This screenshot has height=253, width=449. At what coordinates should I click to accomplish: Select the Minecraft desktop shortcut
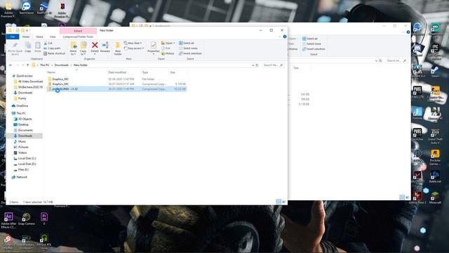tap(435, 198)
